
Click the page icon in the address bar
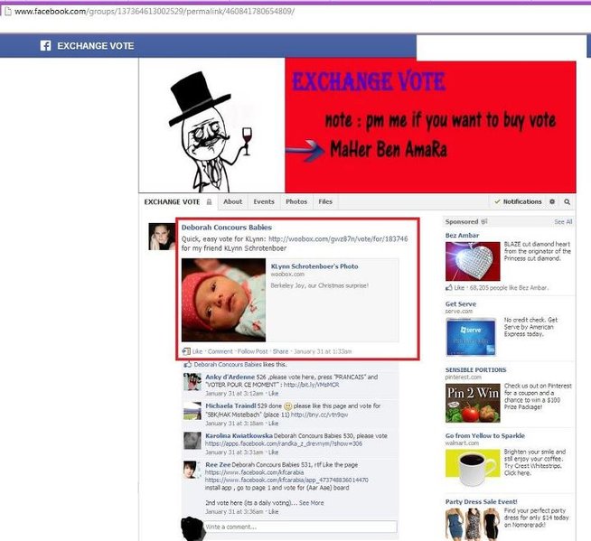pyautogui.click(x=7, y=12)
